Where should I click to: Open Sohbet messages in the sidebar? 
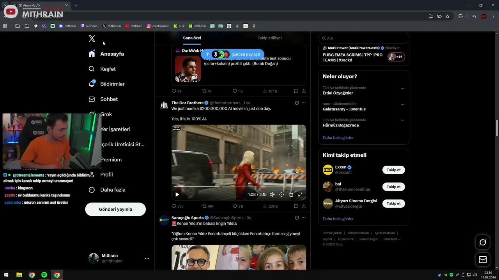point(103,99)
